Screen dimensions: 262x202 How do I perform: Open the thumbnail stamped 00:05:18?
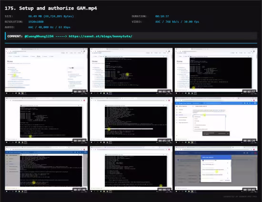(x=131, y=120)
